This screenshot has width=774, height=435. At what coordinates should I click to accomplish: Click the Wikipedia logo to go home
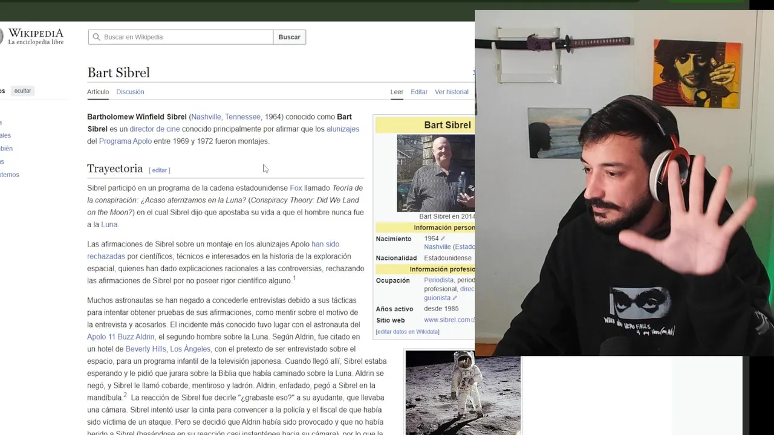coord(31,37)
